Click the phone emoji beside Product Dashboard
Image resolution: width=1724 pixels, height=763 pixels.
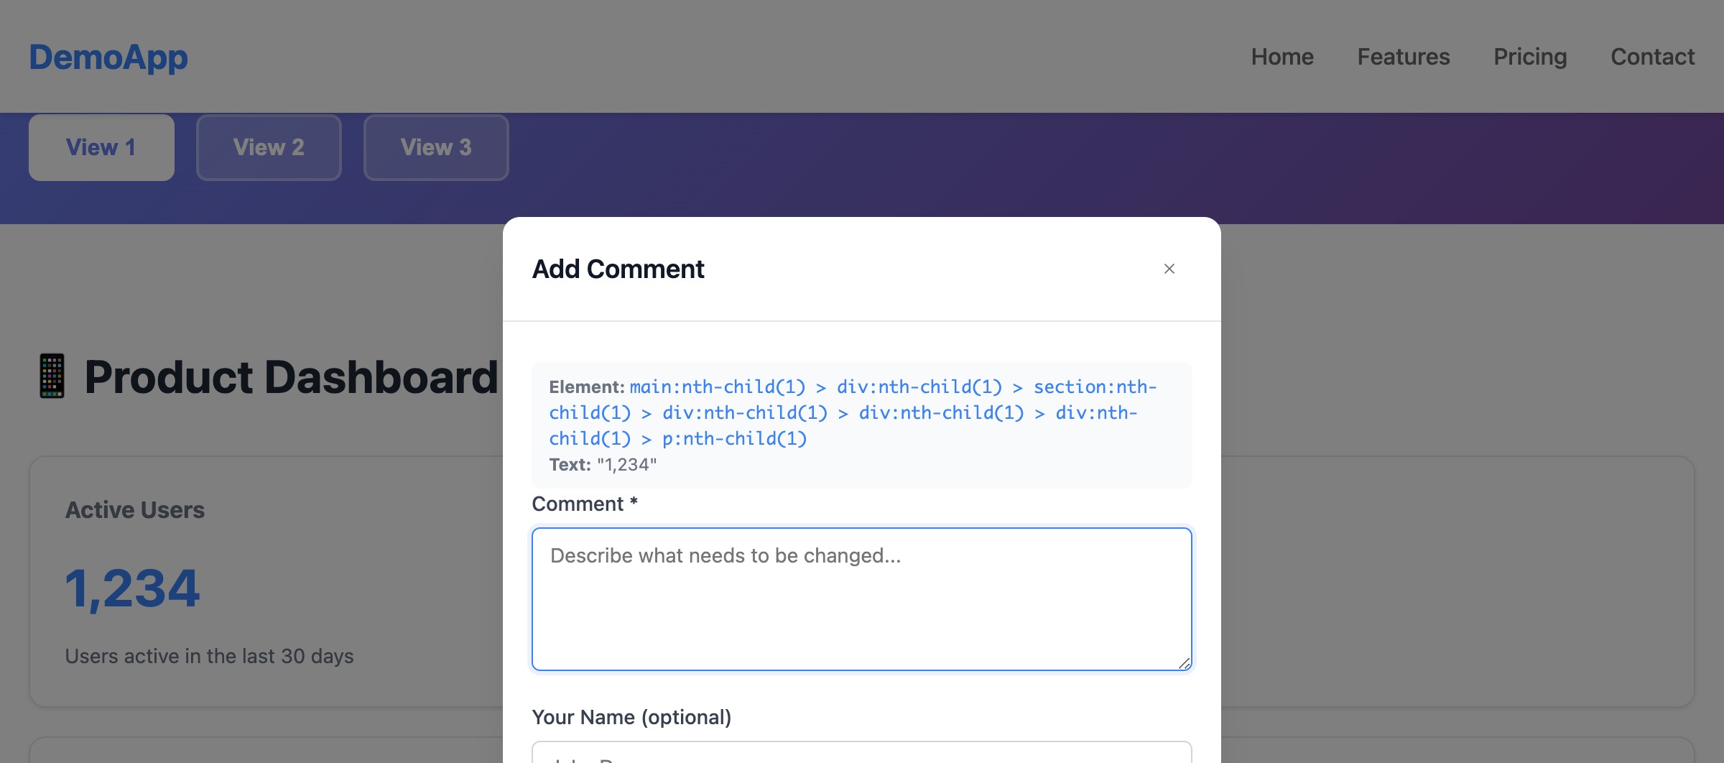[x=51, y=375]
